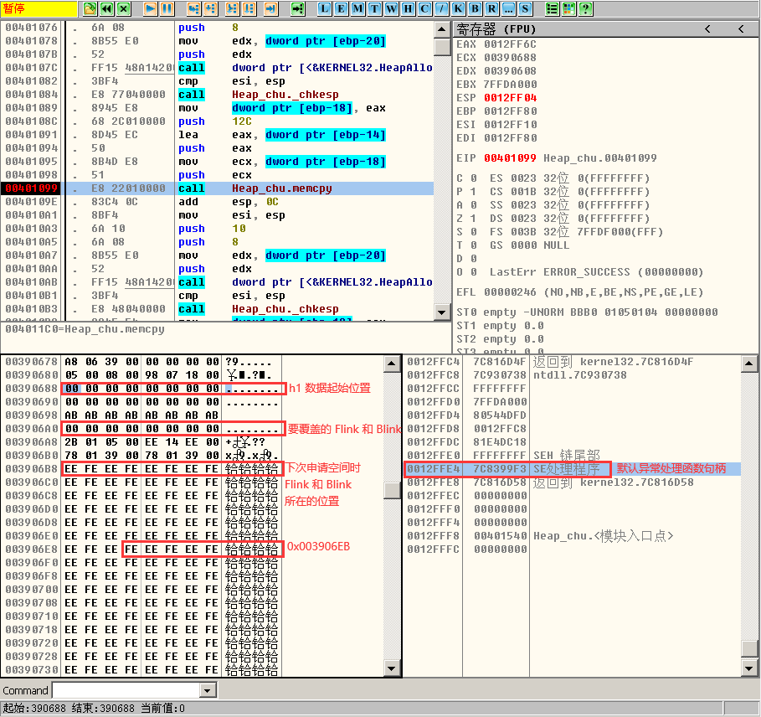Screen dimensions: 761x717
Task: Run the program with the play icon
Action: coord(151,8)
